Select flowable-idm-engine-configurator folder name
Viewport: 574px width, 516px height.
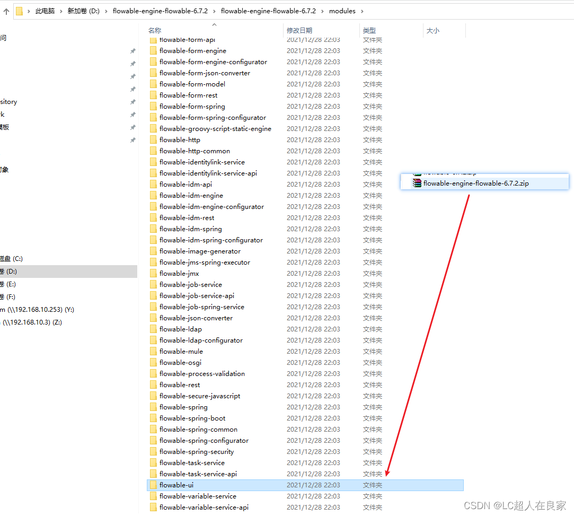coord(211,207)
